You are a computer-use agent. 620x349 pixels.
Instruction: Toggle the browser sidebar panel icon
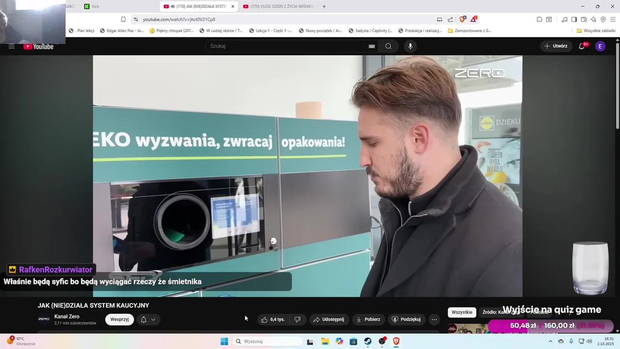coord(574,19)
